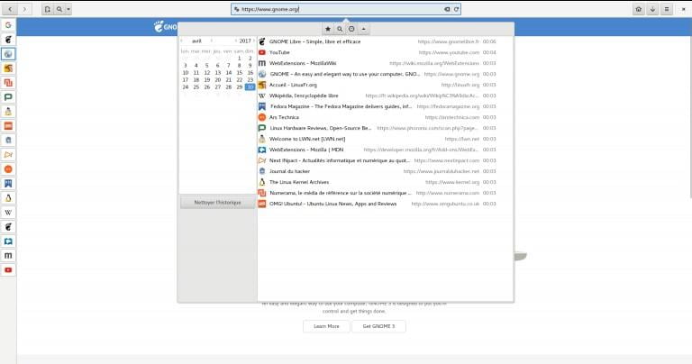Select day 15 in the calendar

[x=239, y=73]
